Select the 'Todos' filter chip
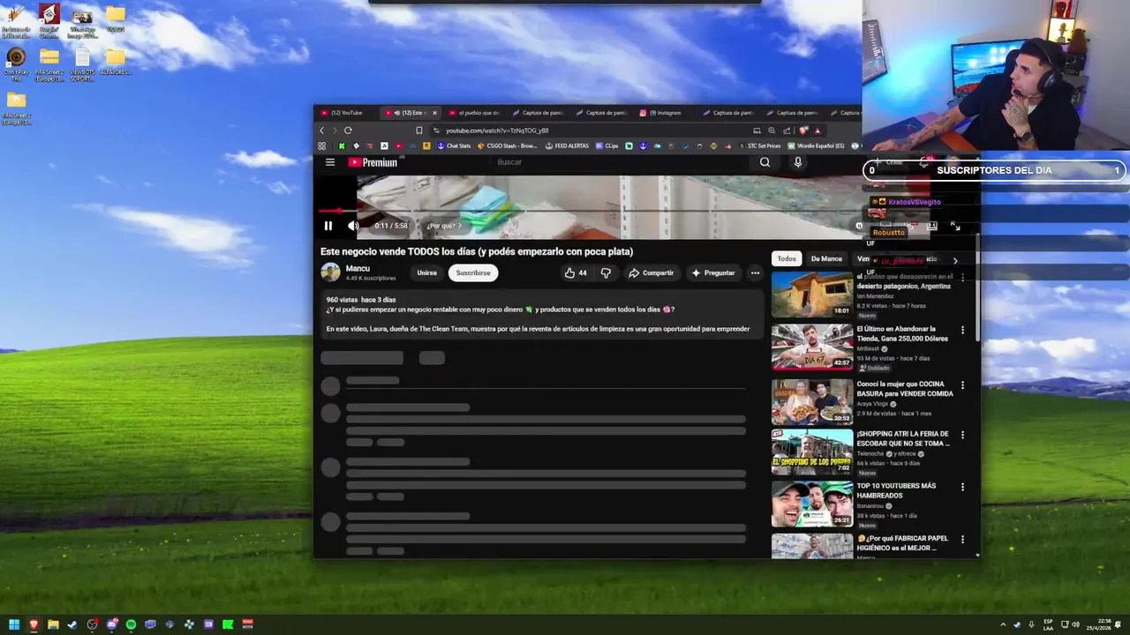Image resolution: width=1130 pixels, height=635 pixels. coord(787,258)
